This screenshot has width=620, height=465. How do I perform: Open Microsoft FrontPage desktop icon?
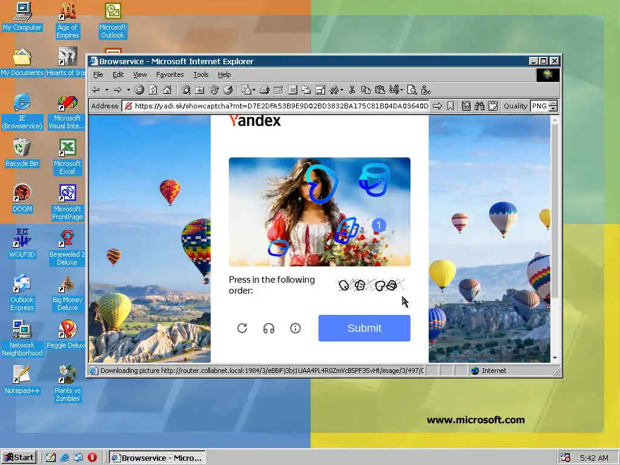67,202
